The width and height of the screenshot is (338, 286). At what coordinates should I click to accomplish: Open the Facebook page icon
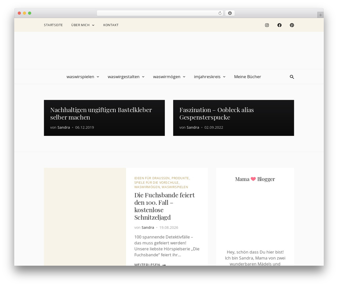(x=279, y=25)
